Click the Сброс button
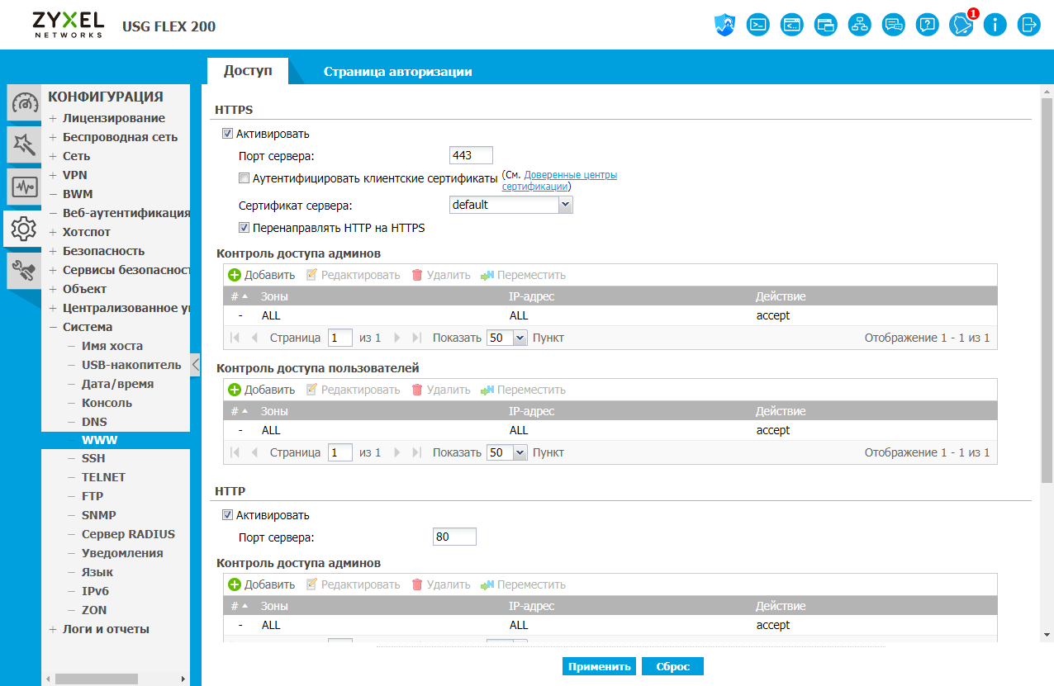The width and height of the screenshot is (1054, 686). (673, 667)
